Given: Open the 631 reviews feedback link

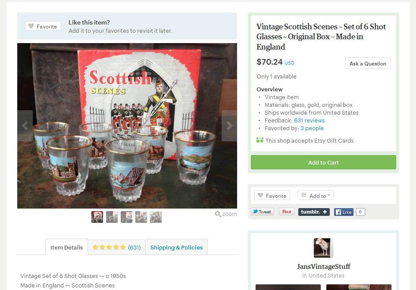Looking at the screenshot, I should point(309,120).
